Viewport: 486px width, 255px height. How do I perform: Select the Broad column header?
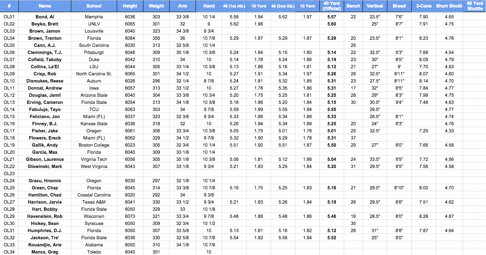pos(399,6)
